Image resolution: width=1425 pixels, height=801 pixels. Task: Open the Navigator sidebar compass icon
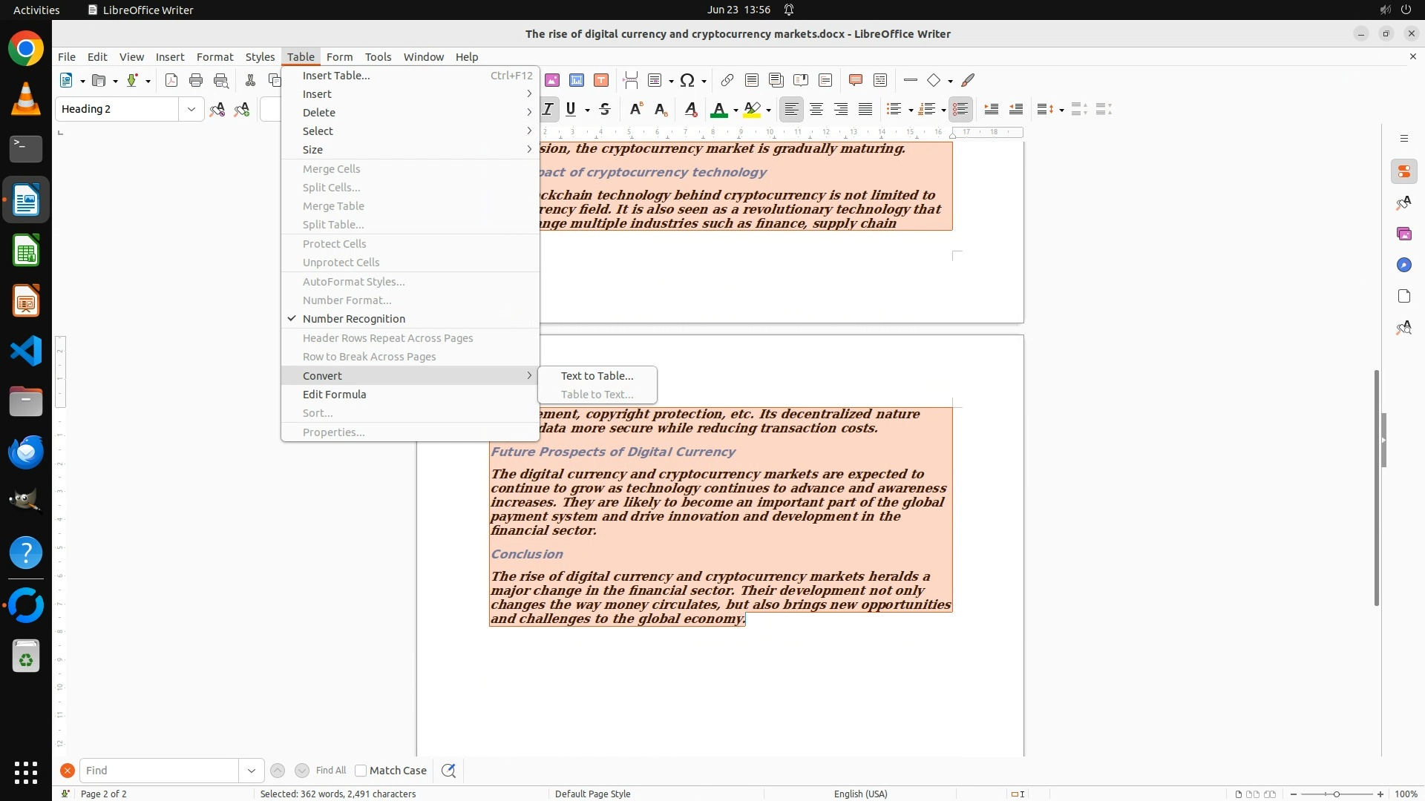tap(1403, 266)
